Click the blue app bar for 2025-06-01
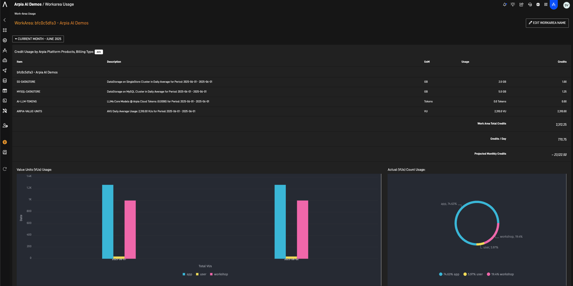This screenshot has width=573, height=286. (108, 222)
